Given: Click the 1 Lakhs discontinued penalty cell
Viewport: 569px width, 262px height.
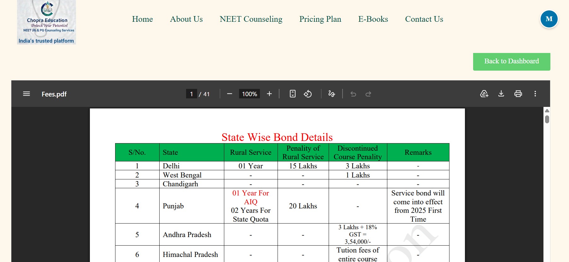Looking at the screenshot, I should 358,175.
